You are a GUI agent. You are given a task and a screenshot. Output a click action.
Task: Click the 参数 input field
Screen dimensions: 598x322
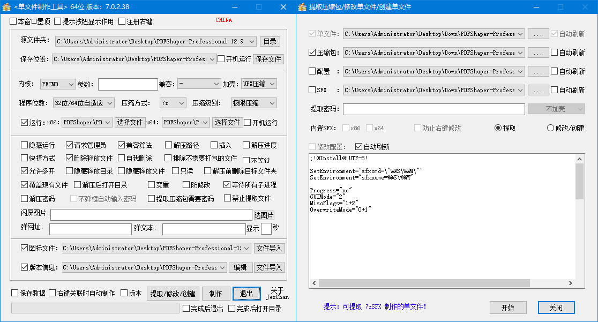128,84
